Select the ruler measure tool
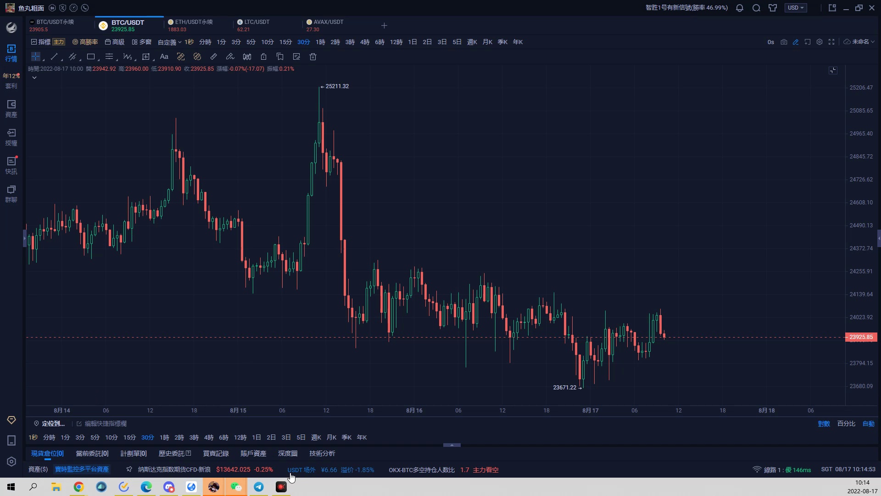 [213, 56]
